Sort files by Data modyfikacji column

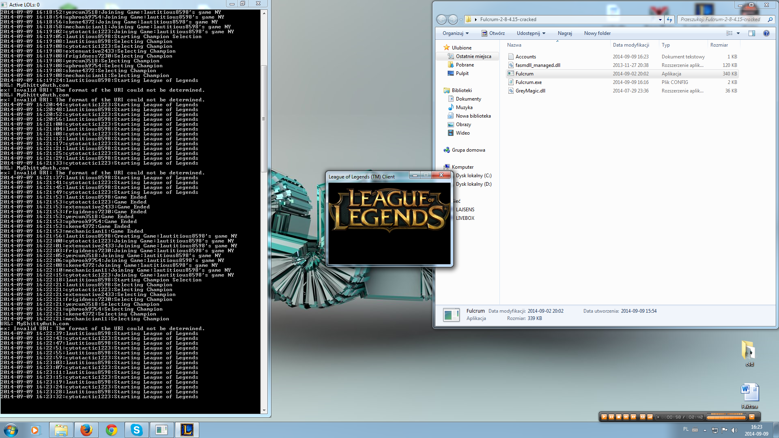(635, 45)
